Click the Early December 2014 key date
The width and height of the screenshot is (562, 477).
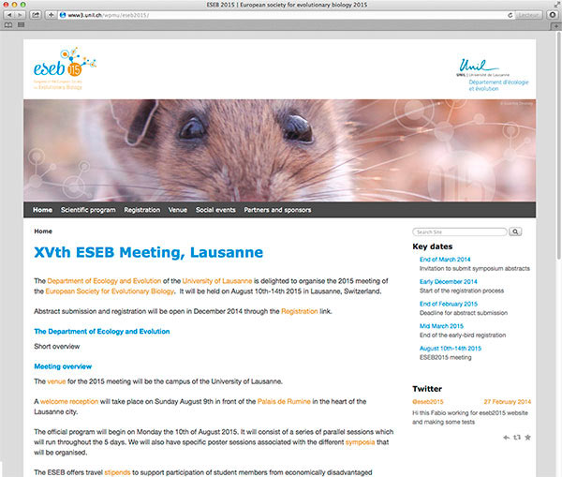(449, 281)
